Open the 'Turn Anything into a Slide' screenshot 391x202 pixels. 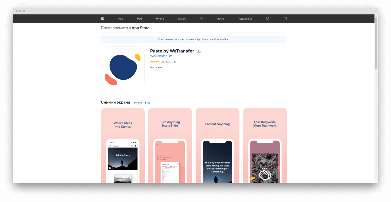click(x=170, y=145)
